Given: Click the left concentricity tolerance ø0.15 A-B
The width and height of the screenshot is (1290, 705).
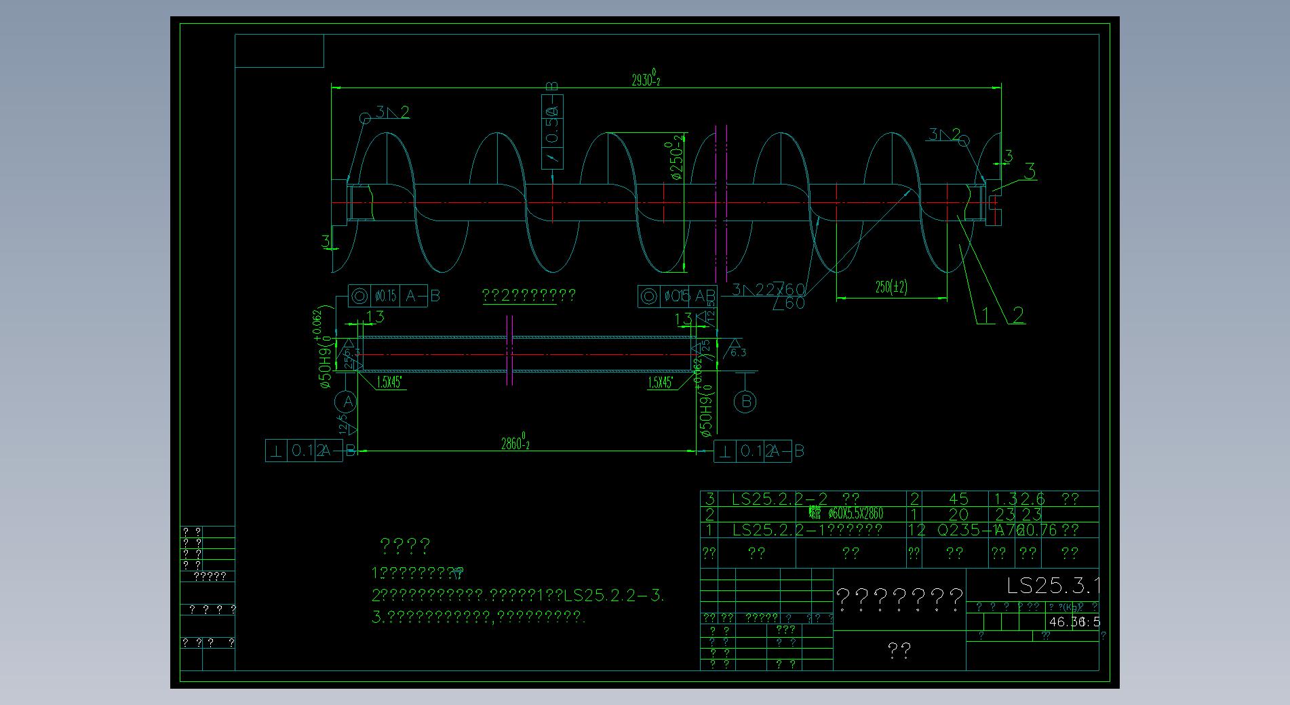Looking at the screenshot, I should point(395,296).
